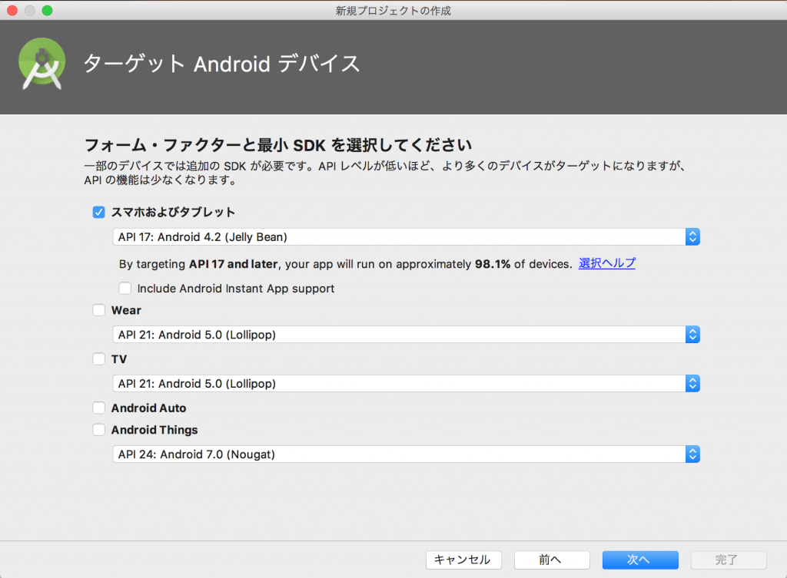Open the API 24 Nougat dropdown
The height and width of the screenshot is (578, 787).
(x=406, y=454)
